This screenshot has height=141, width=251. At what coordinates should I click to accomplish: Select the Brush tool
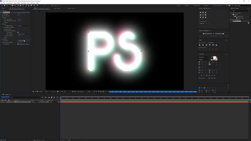point(26,5)
